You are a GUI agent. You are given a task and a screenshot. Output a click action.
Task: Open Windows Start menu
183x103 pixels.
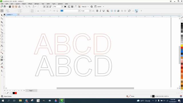coord(3,100)
